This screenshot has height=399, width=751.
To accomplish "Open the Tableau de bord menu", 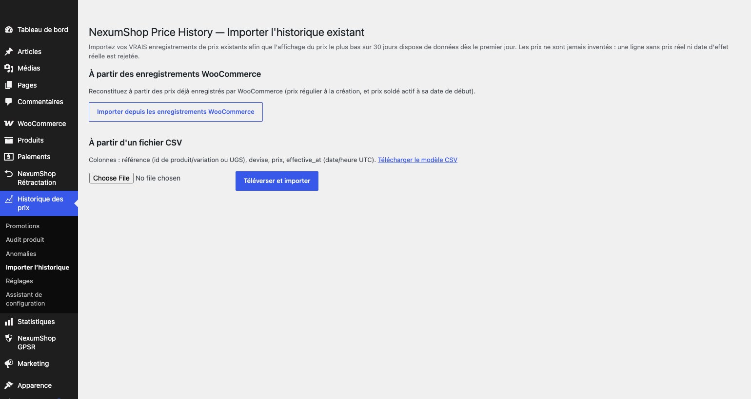I will (x=39, y=30).
